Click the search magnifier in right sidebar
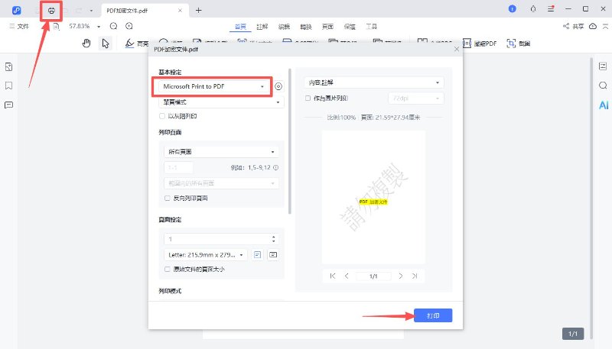The height and width of the screenshot is (349, 612). point(603,86)
